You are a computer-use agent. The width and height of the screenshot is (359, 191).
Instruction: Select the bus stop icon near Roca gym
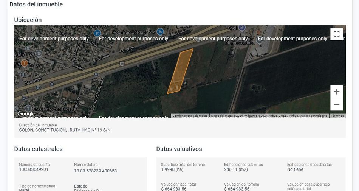[x=28, y=48]
